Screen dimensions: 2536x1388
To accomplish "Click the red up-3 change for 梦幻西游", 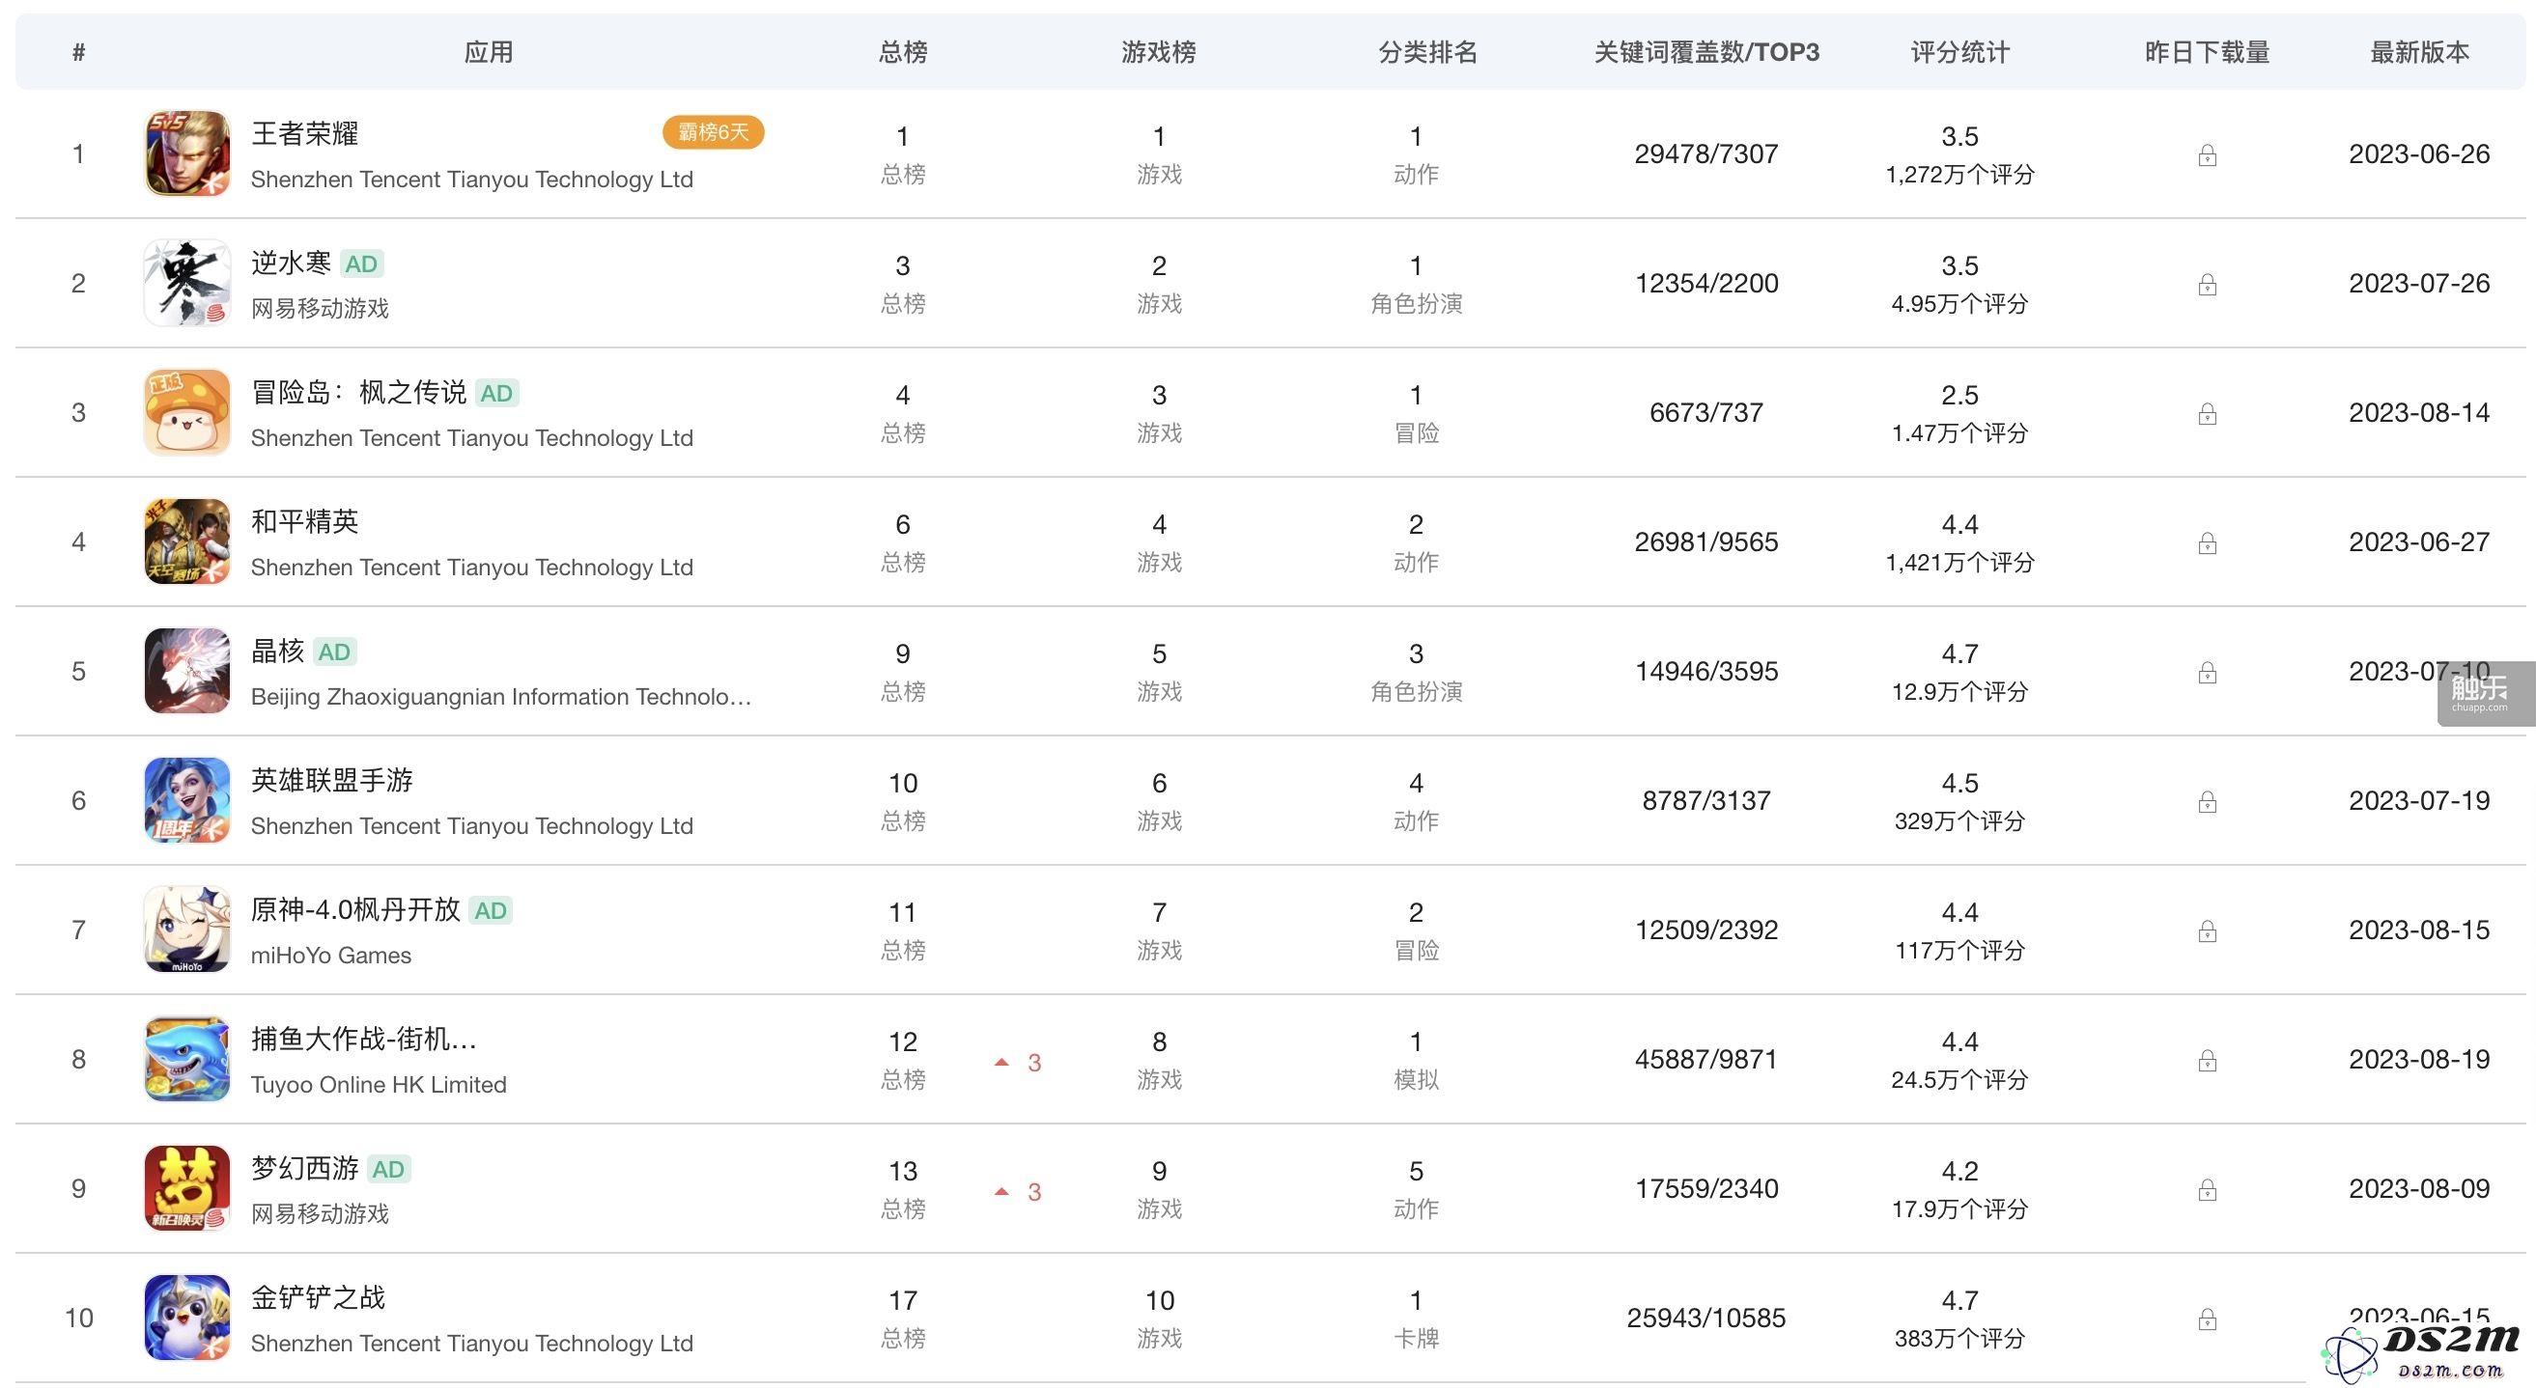I will click(1019, 1192).
